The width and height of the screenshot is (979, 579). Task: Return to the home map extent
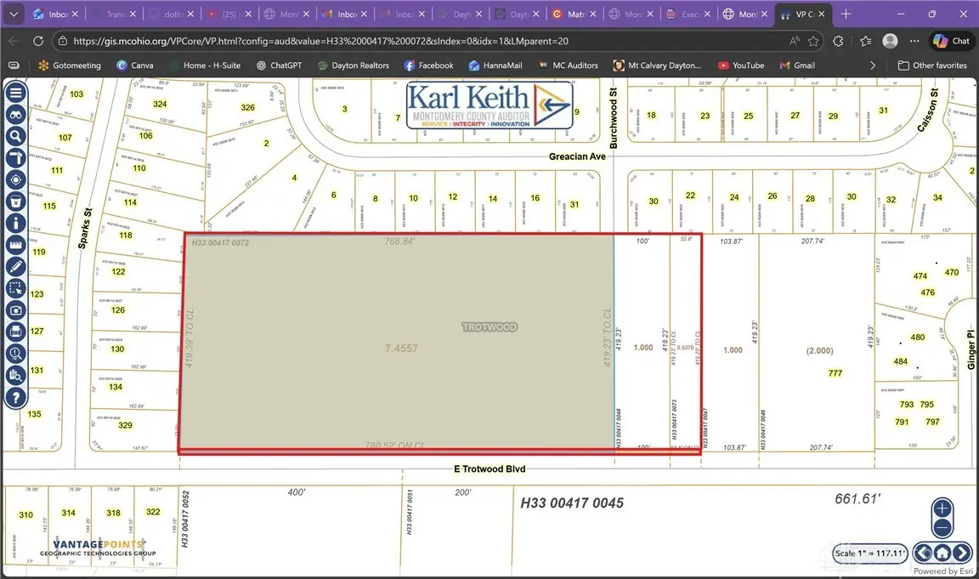942,553
